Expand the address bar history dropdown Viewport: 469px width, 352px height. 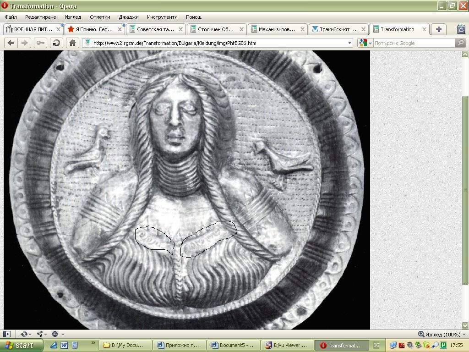(x=349, y=43)
